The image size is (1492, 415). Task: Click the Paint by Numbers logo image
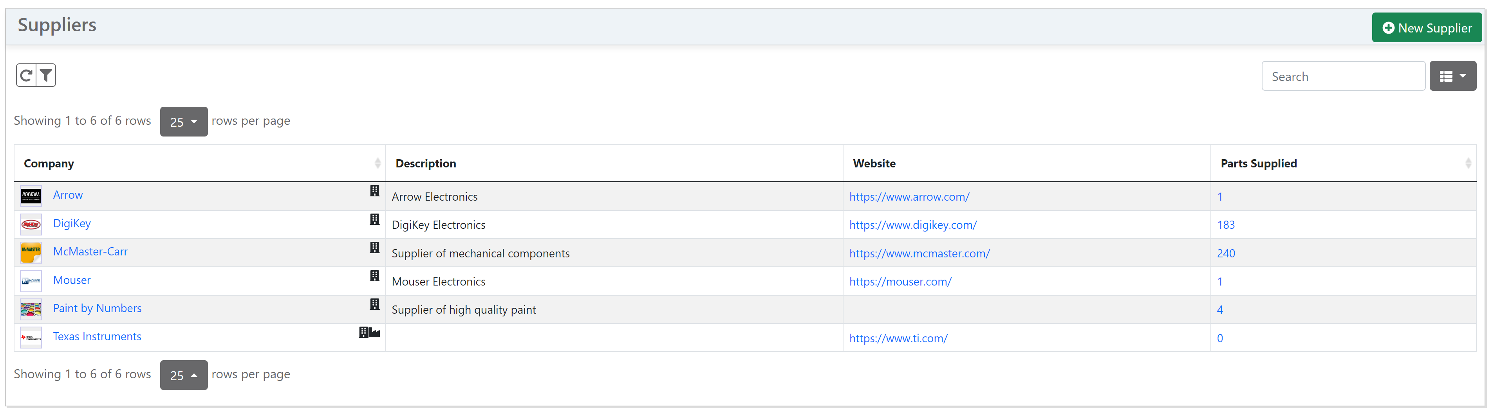pos(31,310)
